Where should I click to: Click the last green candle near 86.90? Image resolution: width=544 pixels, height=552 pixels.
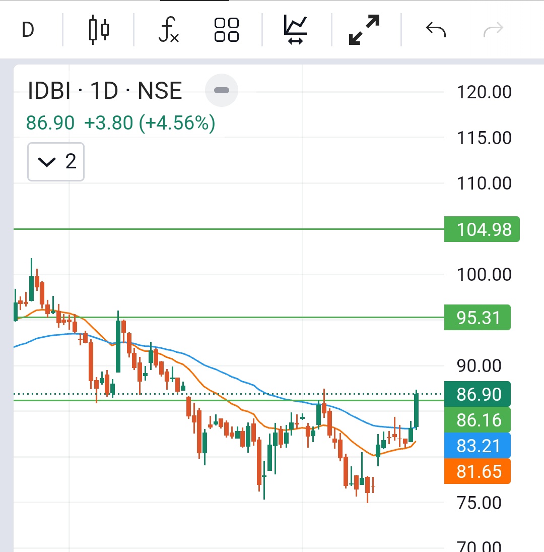point(417,410)
